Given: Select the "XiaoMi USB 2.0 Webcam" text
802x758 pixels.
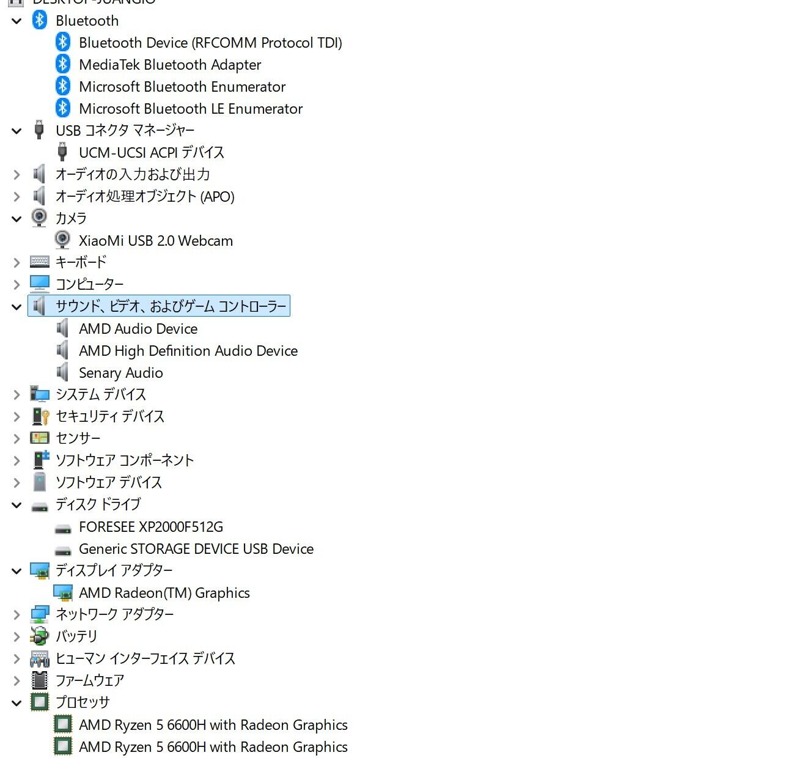Looking at the screenshot, I should [x=156, y=241].
